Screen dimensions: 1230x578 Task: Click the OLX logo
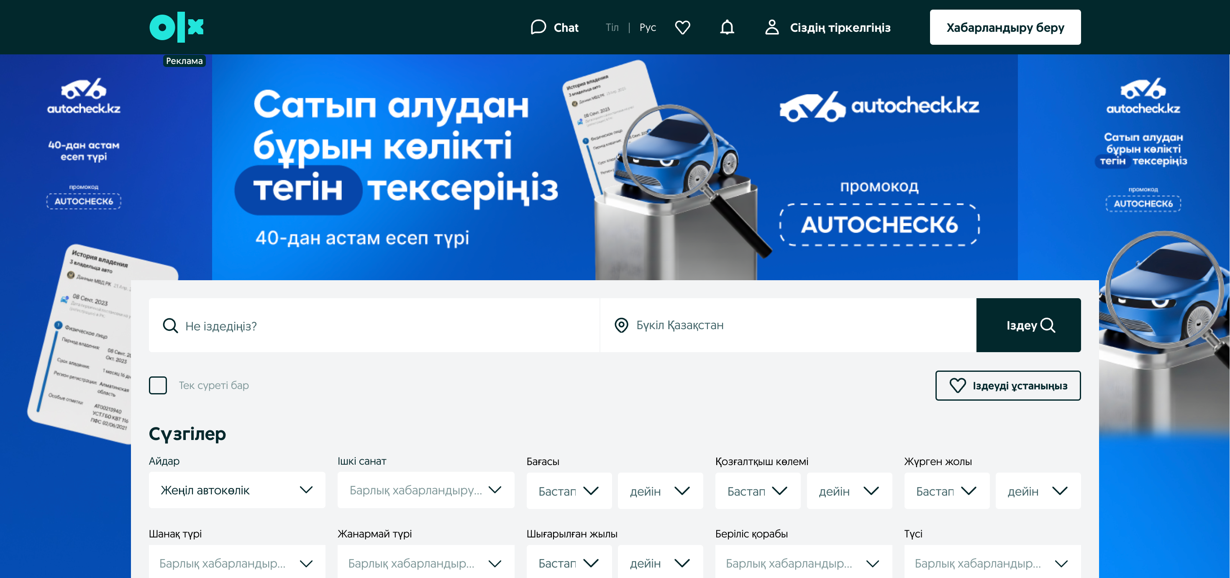(x=176, y=27)
